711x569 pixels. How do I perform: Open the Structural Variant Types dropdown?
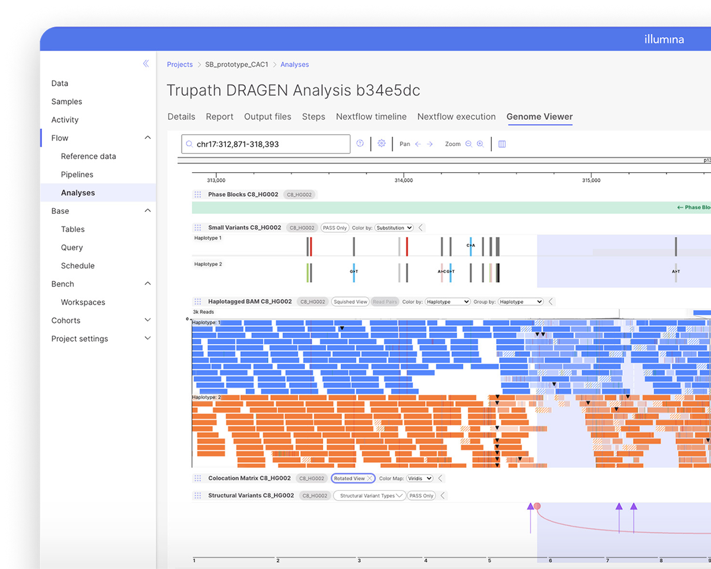370,496
